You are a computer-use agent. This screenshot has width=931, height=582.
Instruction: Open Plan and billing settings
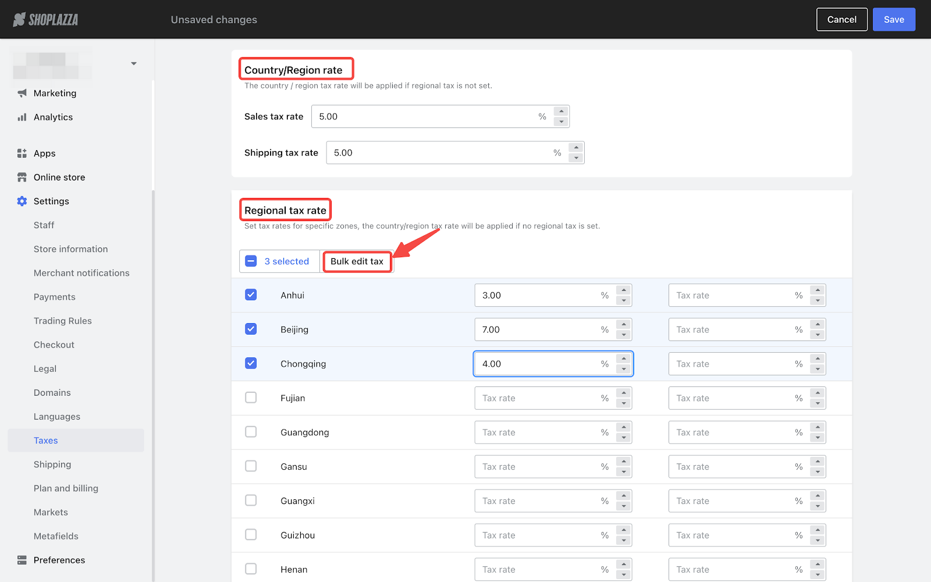[x=66, y=488]
